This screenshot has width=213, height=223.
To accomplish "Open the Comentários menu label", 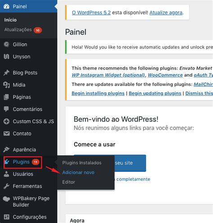I will tap(27, 109).
